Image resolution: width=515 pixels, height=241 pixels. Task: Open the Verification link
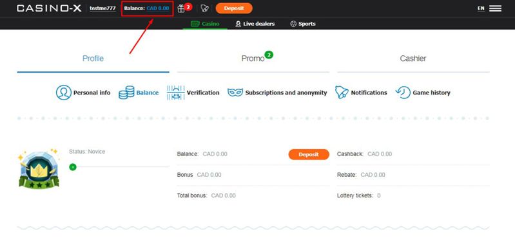203,93
